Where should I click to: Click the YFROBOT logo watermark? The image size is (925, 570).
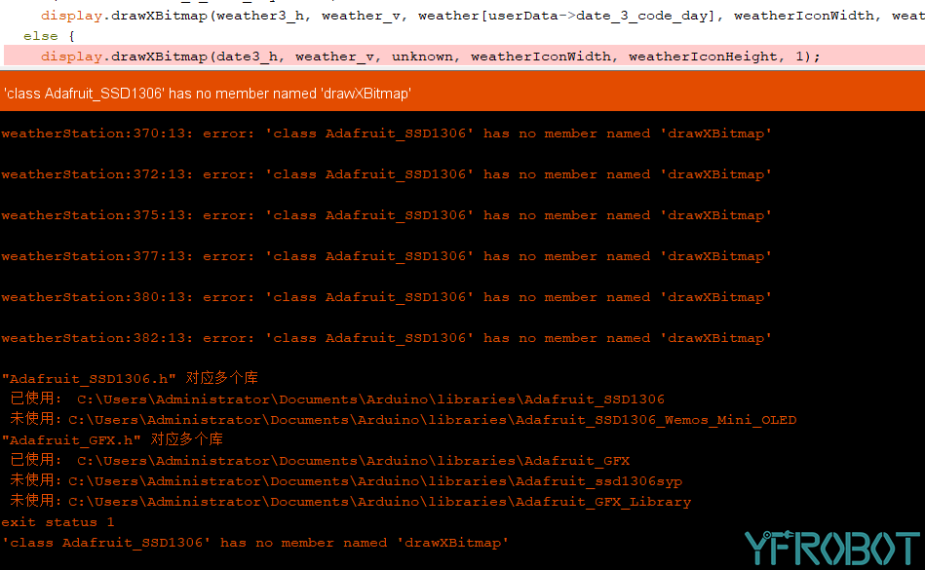point(831,548)
